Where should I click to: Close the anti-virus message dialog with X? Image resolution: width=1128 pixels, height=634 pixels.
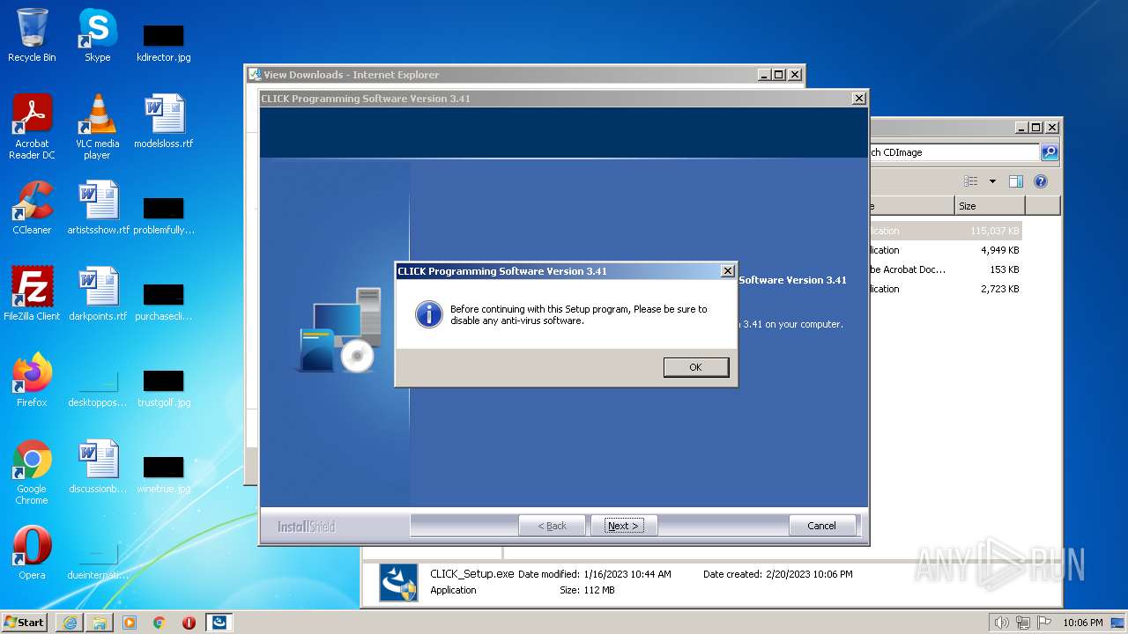727,271
